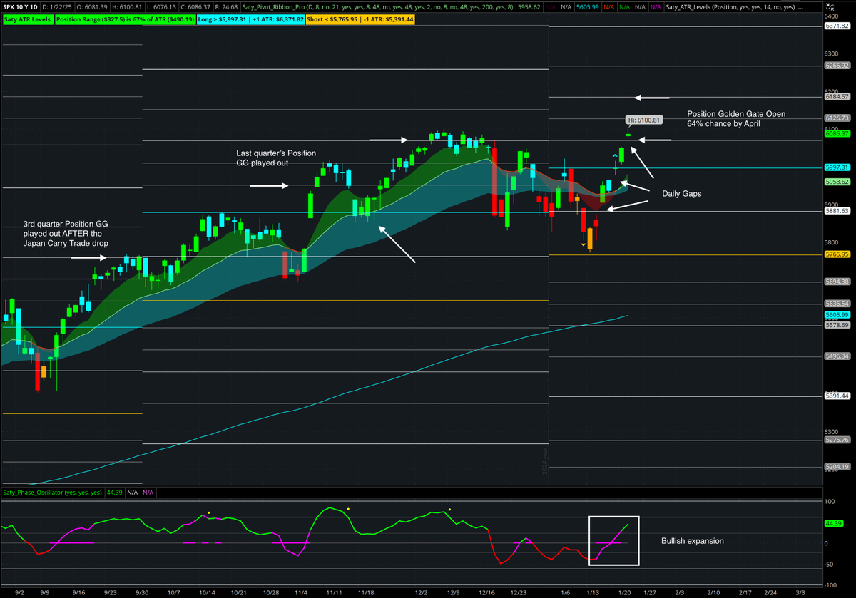Select the Saty_ATR_Levels study title in header
Viewport: 856px width, 598px height.
tap(730, 6)
